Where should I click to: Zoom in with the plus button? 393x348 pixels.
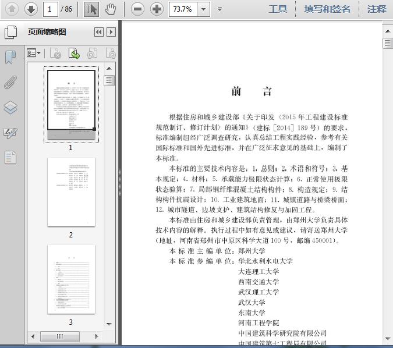click(157, 9)
